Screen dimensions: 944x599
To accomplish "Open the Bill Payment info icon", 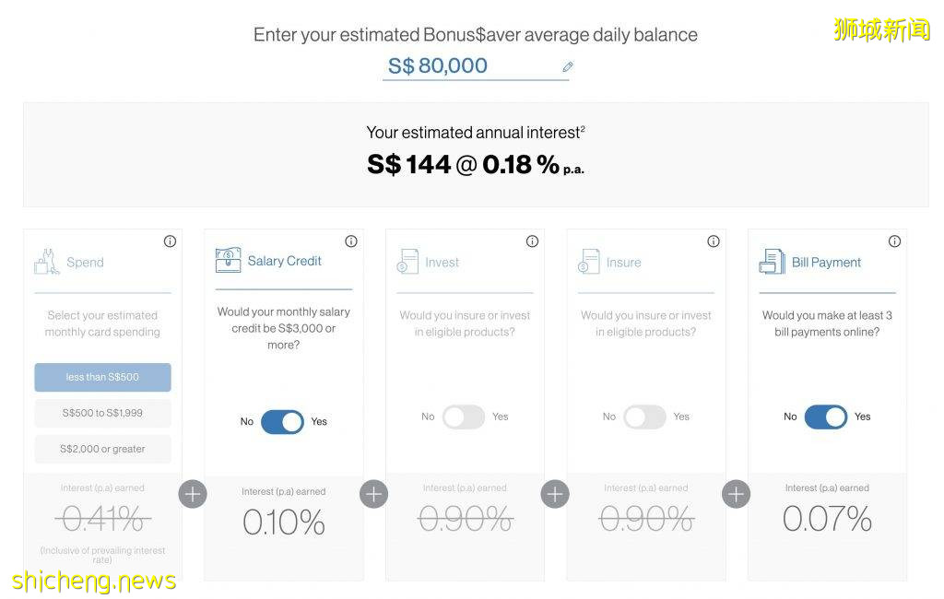I will pos(894,241).
